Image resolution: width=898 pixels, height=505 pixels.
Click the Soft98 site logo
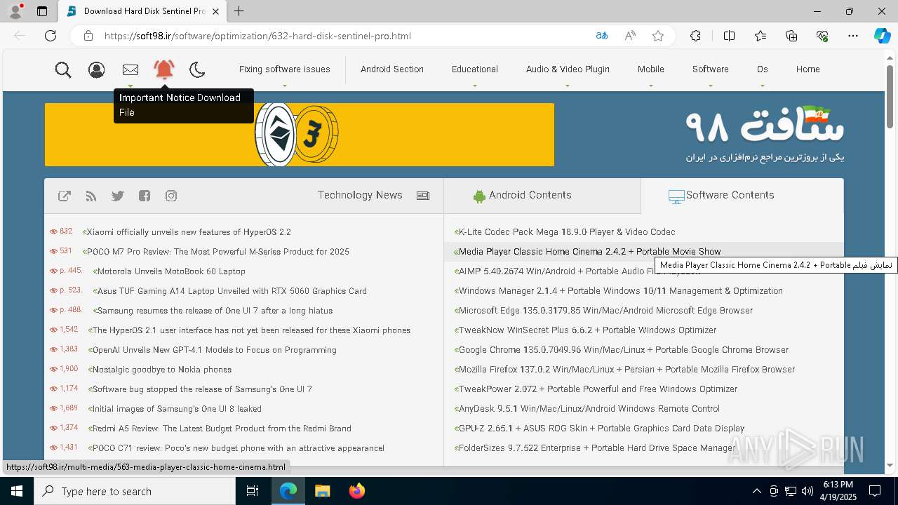point(765,133)
